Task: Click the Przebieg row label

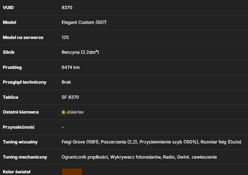Action: pos(12,68)
